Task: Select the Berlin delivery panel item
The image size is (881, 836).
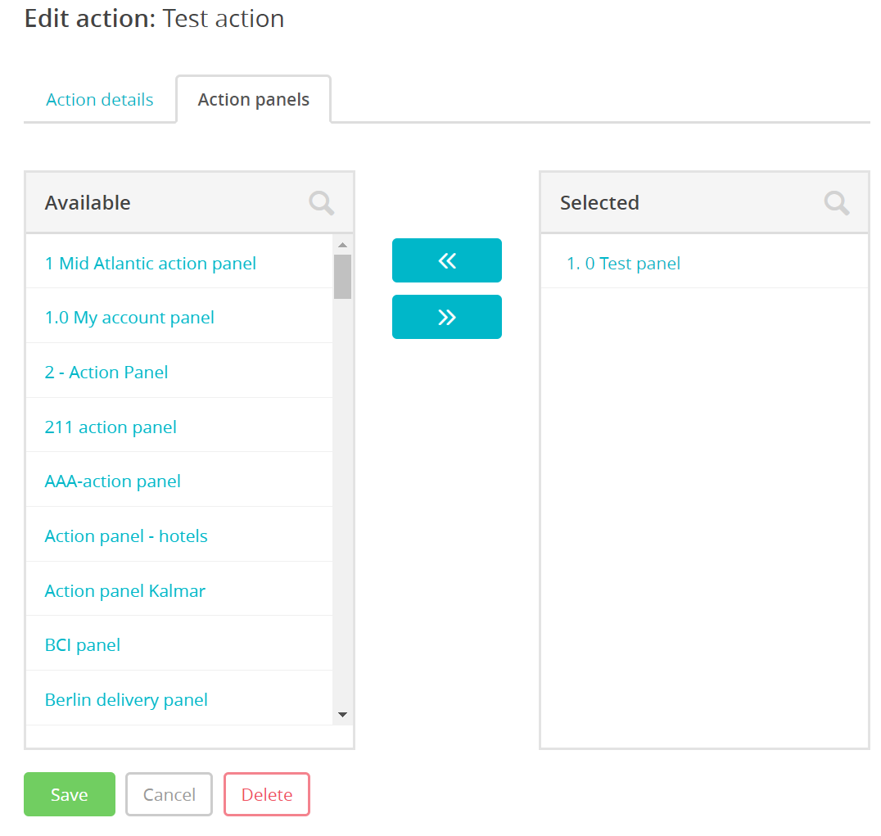Action: tap(126, 700)
